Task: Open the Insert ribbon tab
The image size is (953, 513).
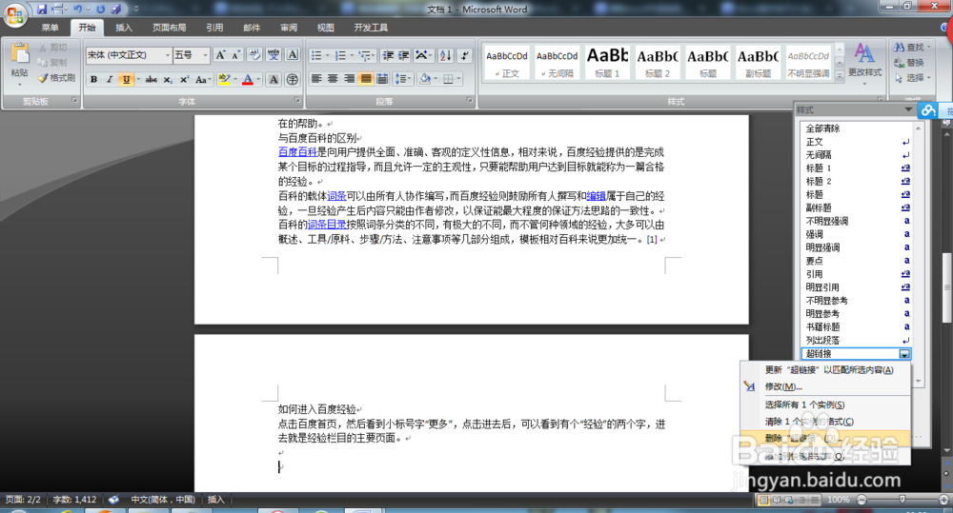Action: point(124,28)
